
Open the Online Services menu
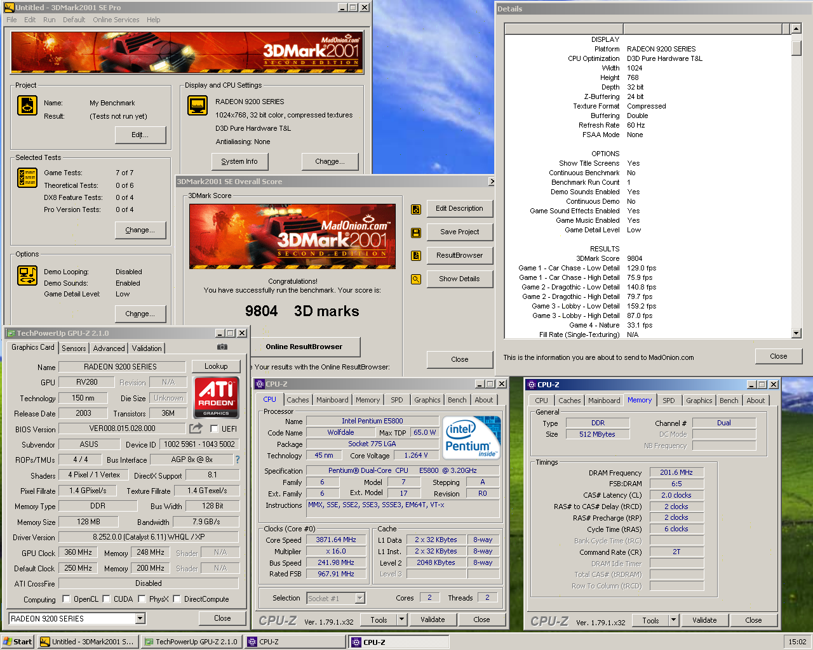click(x=116, y=20)
